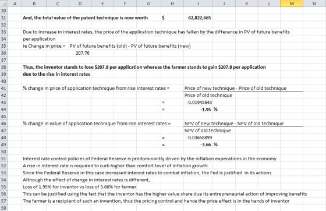Viewport: 326px width, 211px height.
Task: Click the % sign next to -3.66
Action: click(215, 145)
